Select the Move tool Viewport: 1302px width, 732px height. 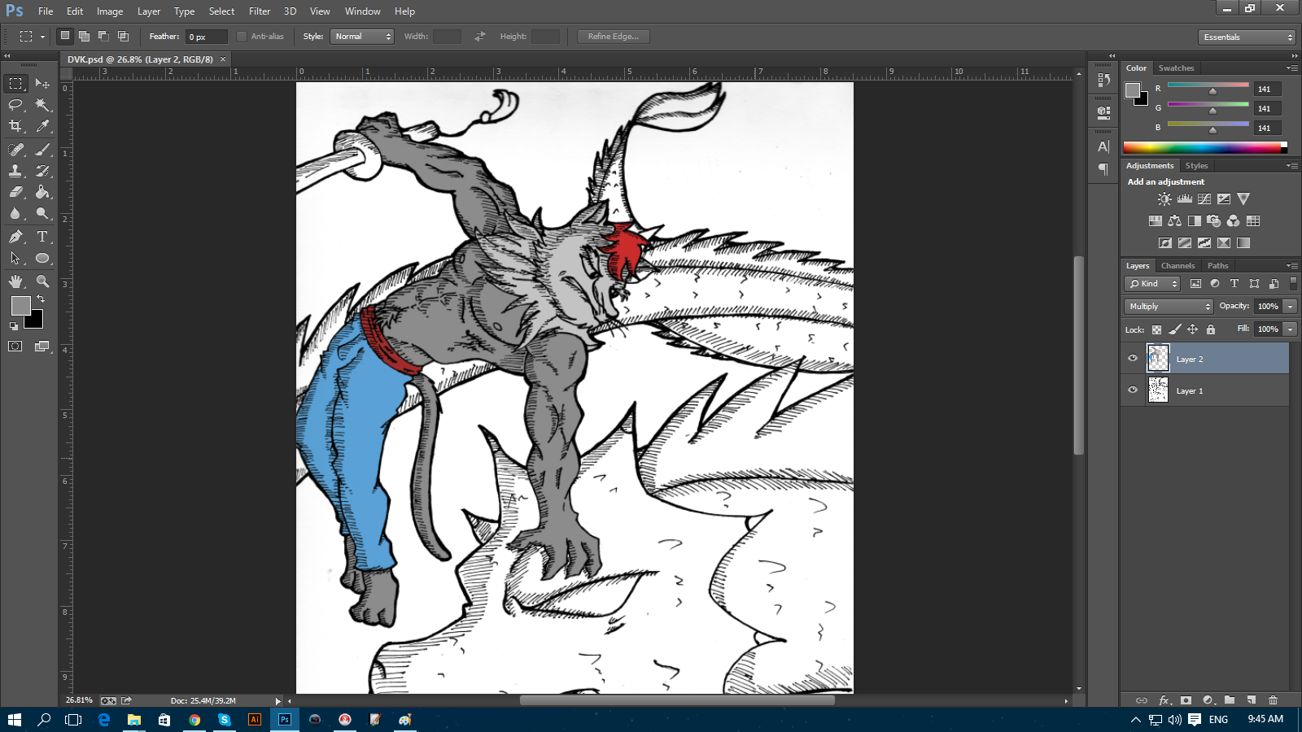42,84
